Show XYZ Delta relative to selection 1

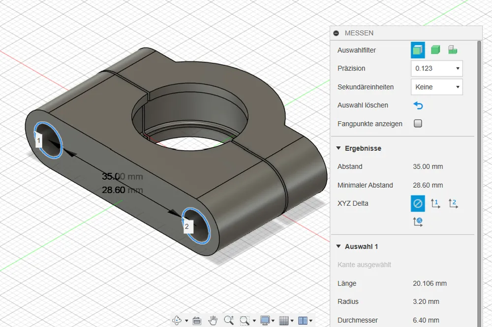click(x=435, y=203)
